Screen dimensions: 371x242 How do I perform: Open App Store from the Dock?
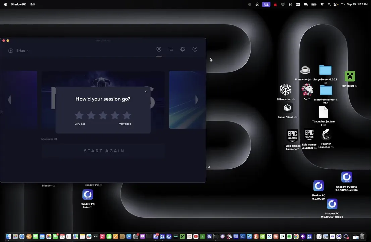[x=129, y=236]
